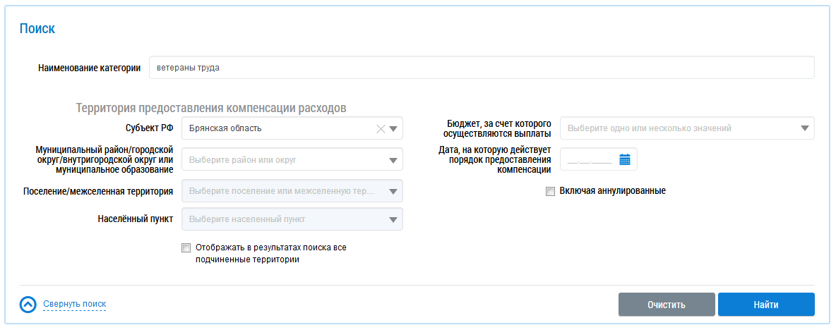Expand the Субъект РФ dropdown arrow
Image resolution: width=836 pixels, height=330 pixels.
[393, 128]
